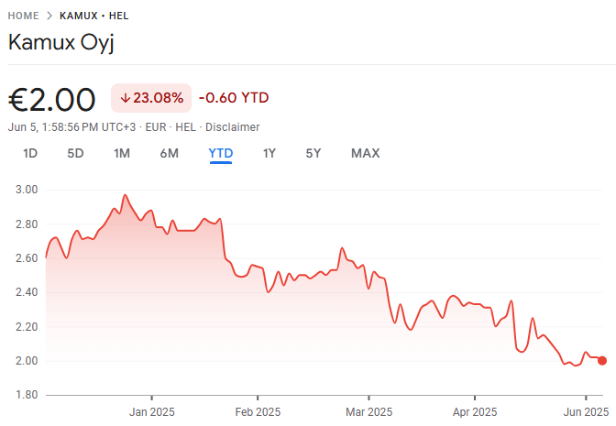Open the KAMUX • HEL breadcrumb
Image resolution: width=616 pixels, height=426 pixels.
tap(93, 16)
